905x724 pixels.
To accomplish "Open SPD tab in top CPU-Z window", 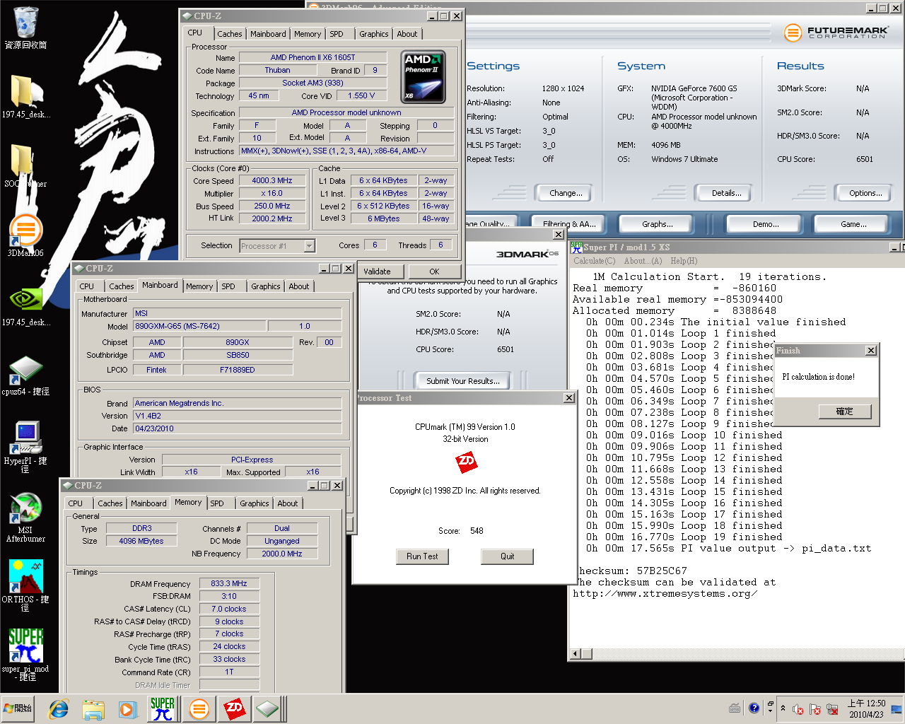I will click(337, 34).
